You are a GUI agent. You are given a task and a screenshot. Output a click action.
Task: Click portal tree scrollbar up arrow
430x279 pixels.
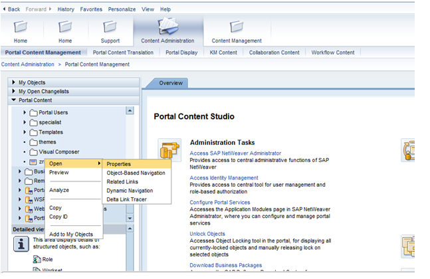point(130,111)
